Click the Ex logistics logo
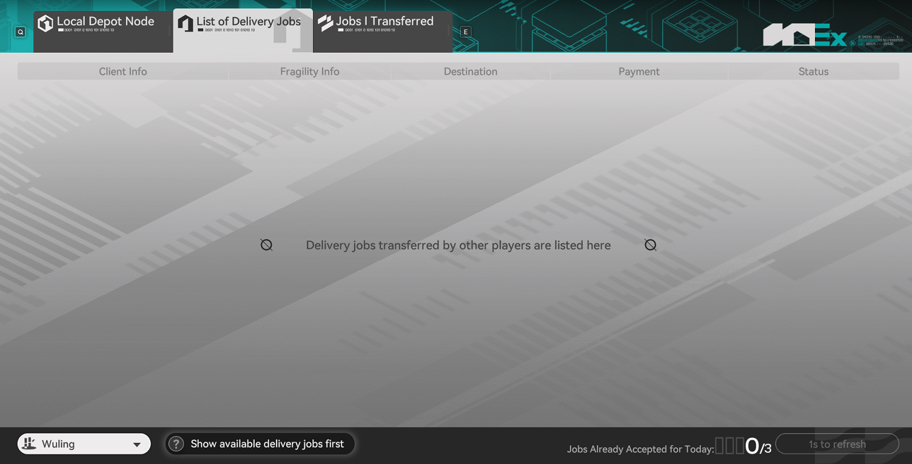The image size is (912, 464). 805,36
